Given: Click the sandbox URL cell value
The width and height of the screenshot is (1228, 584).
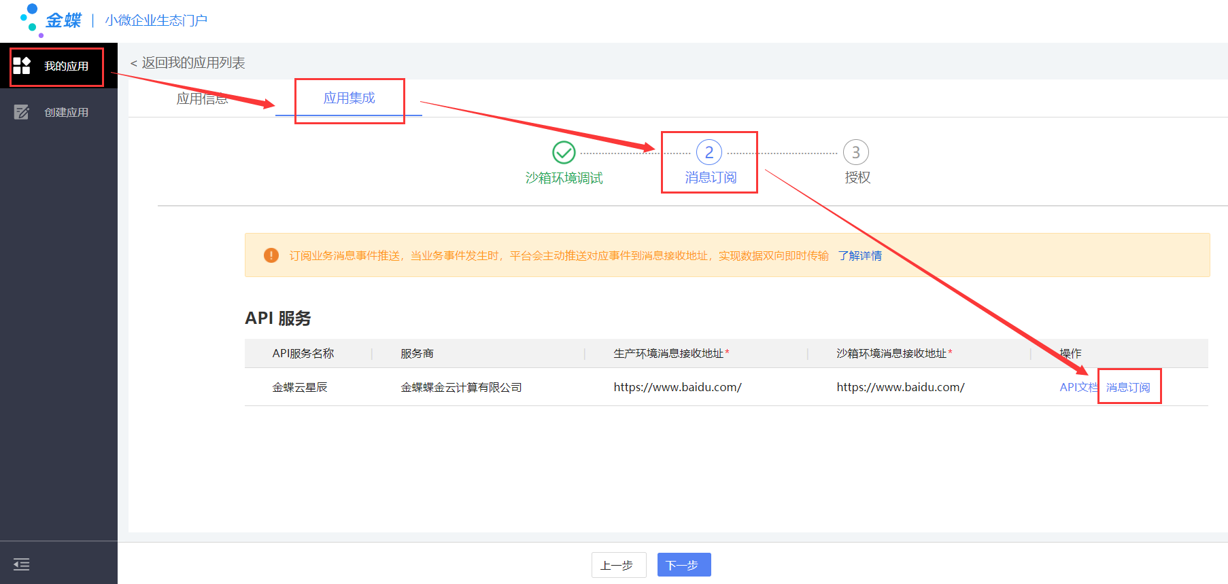Looking at the screenshot, I should point(900,387).
